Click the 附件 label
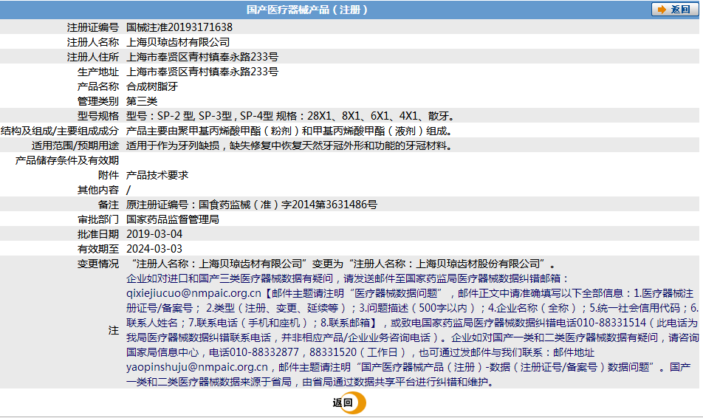Viewport: 703px width, 418px height. coord(109,175)
